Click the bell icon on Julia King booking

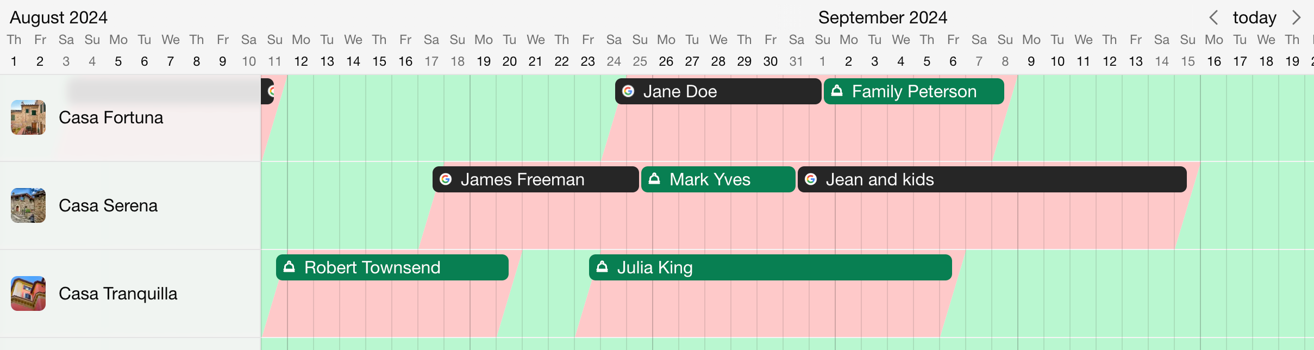(x=602, y=267)
